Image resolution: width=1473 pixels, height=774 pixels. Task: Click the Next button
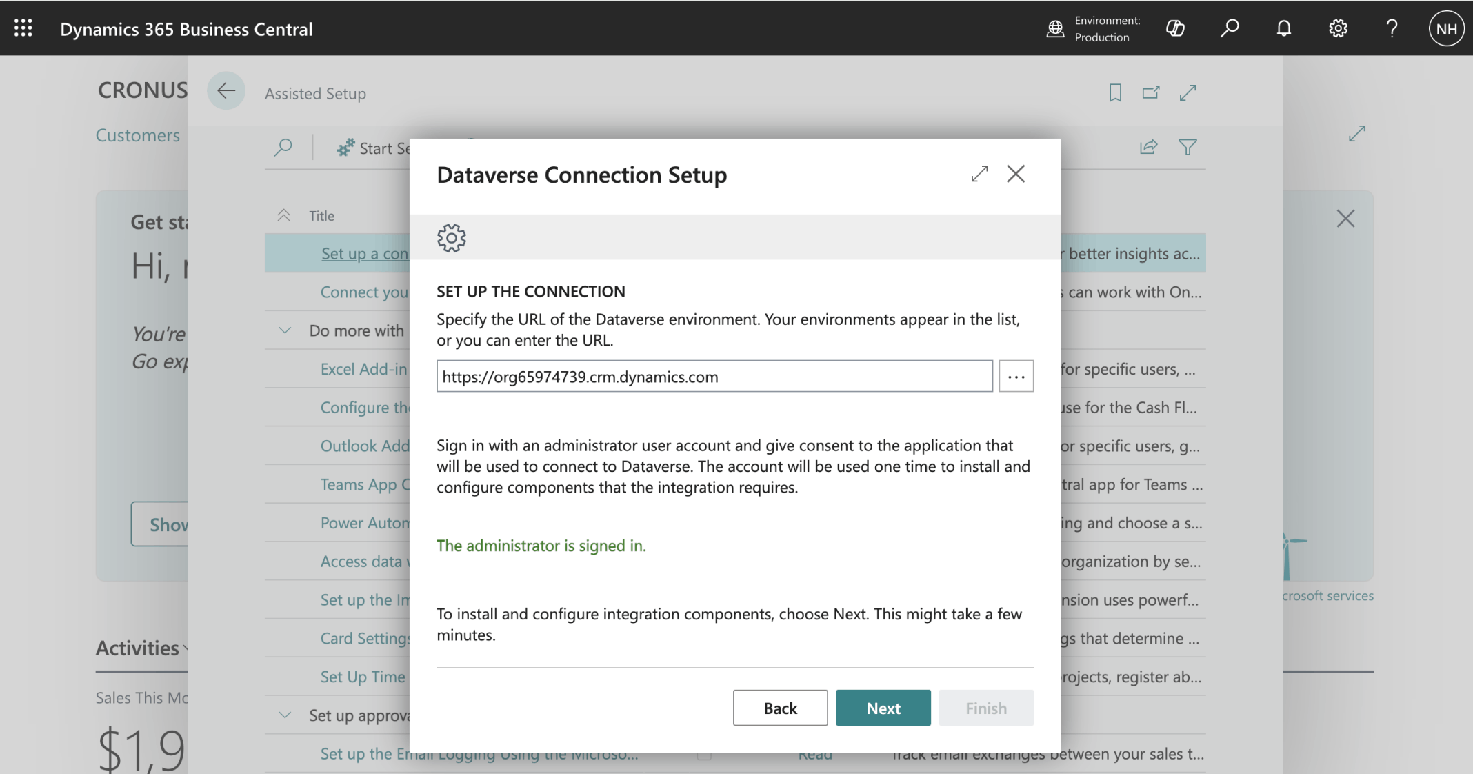883,708
